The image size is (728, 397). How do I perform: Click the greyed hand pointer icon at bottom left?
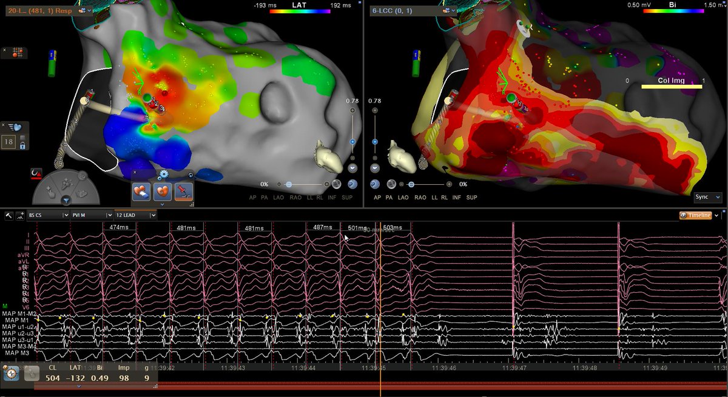pos(32,374)
